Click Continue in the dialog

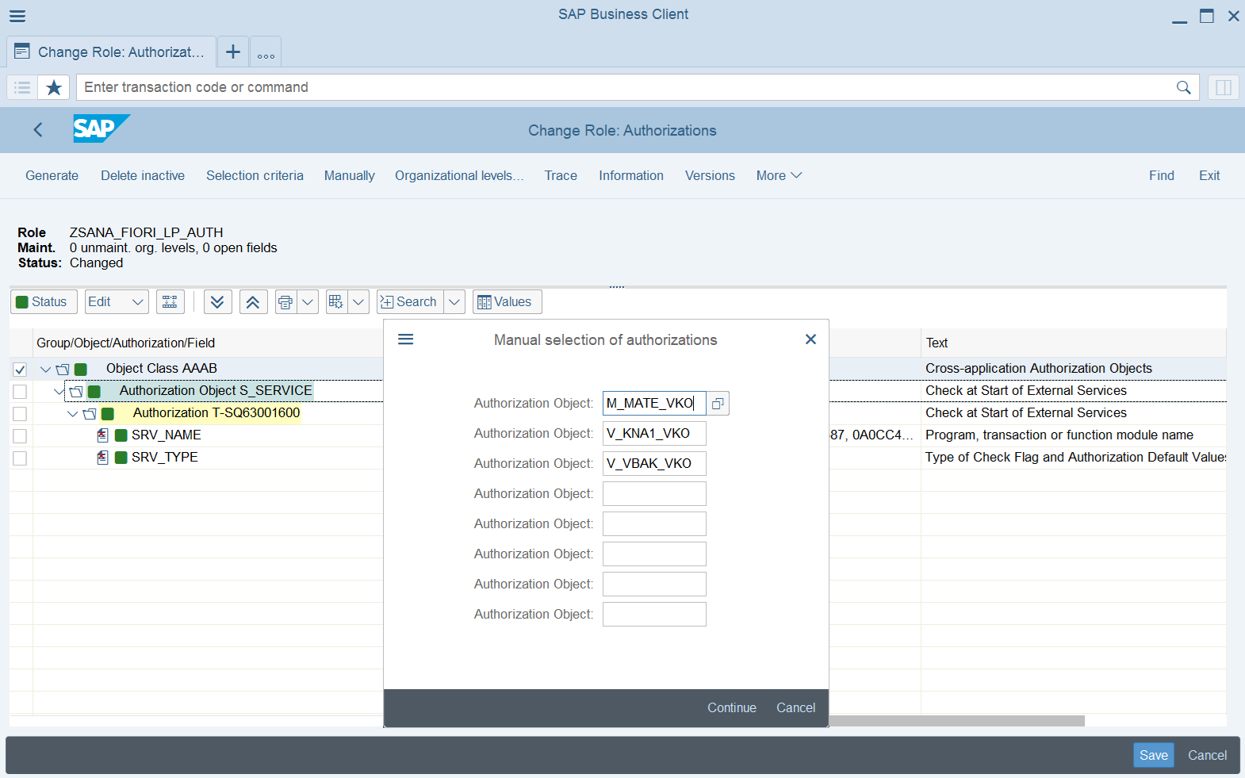732,708
